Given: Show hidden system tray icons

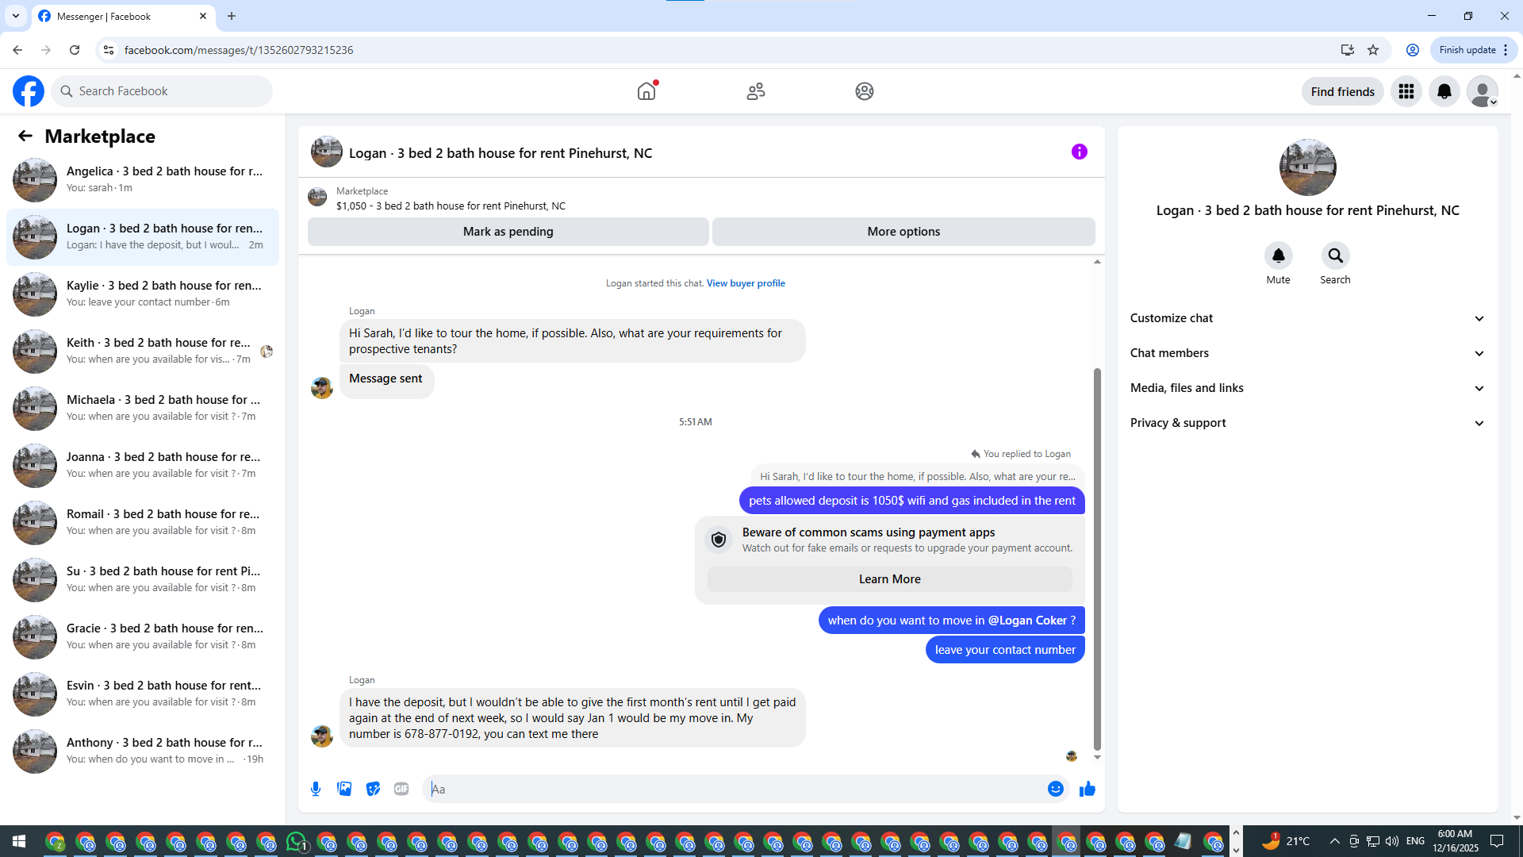Looking at the screenshot, I should [1334, 841].
